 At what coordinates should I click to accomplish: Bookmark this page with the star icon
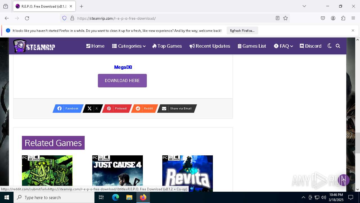(285, 18)
